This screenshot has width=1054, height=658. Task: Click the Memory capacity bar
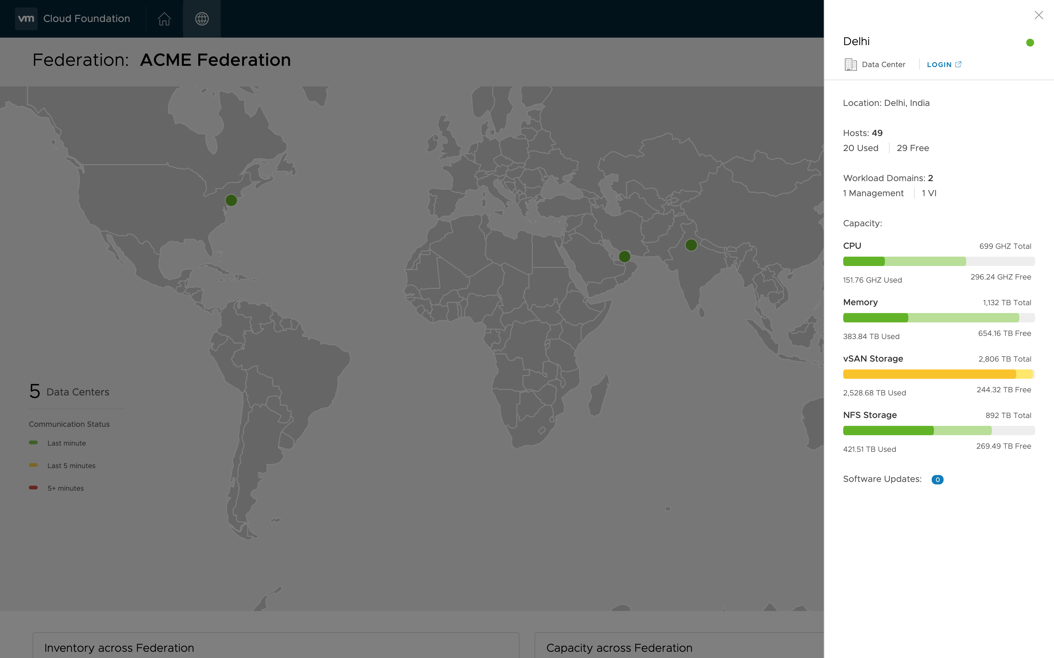coord(939,318)
